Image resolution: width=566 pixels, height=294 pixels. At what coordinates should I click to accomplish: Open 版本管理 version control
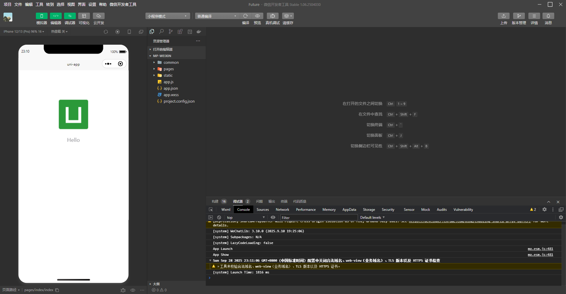pyautogui.click(x=519, y=16)
